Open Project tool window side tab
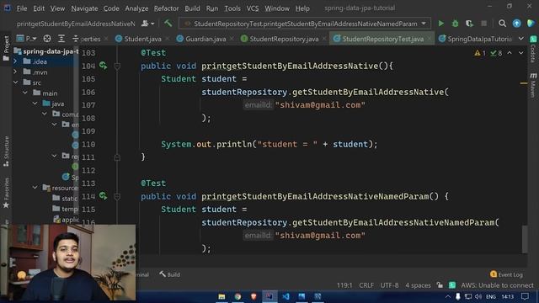Image resolution: width=539 pixels, height=303 pixels. (6, 49)
